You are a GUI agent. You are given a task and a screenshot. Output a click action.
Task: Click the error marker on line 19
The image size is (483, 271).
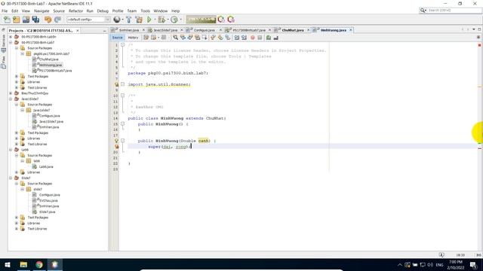click(116, 147)
